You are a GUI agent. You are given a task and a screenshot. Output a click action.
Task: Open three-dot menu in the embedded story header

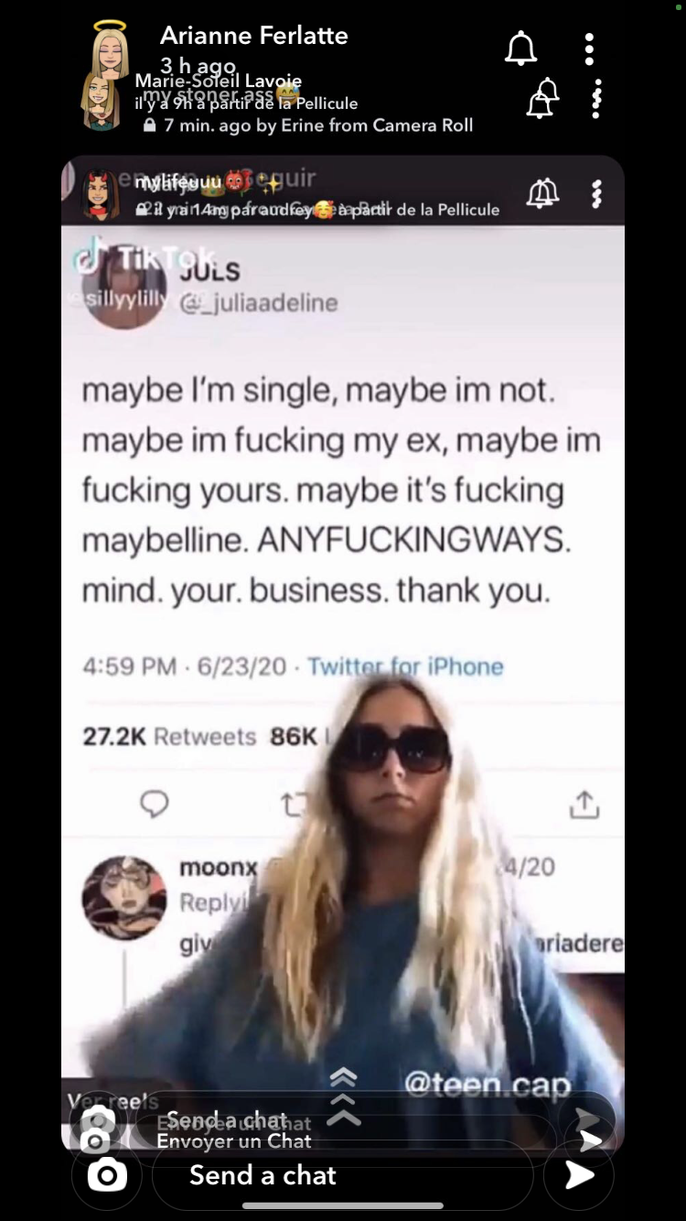[x=596, y=193]
